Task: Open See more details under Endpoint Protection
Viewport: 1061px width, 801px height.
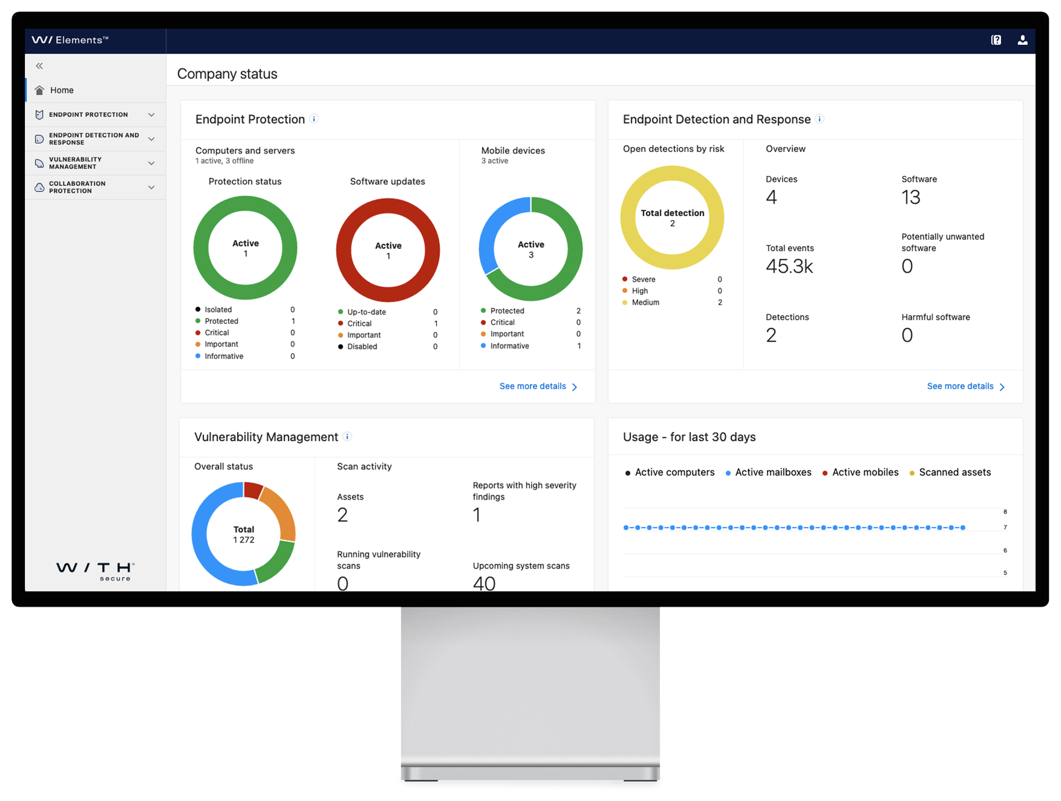Action: tap(532, 386)
